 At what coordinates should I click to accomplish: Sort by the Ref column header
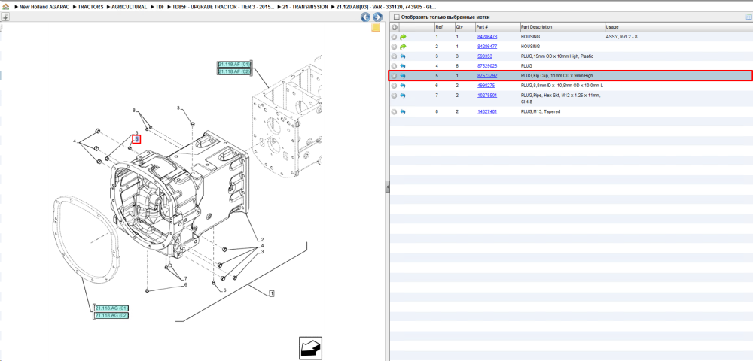(x=444, y=27)
